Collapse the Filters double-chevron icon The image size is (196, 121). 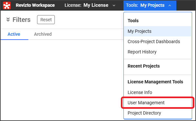click(x=8, y=20)
